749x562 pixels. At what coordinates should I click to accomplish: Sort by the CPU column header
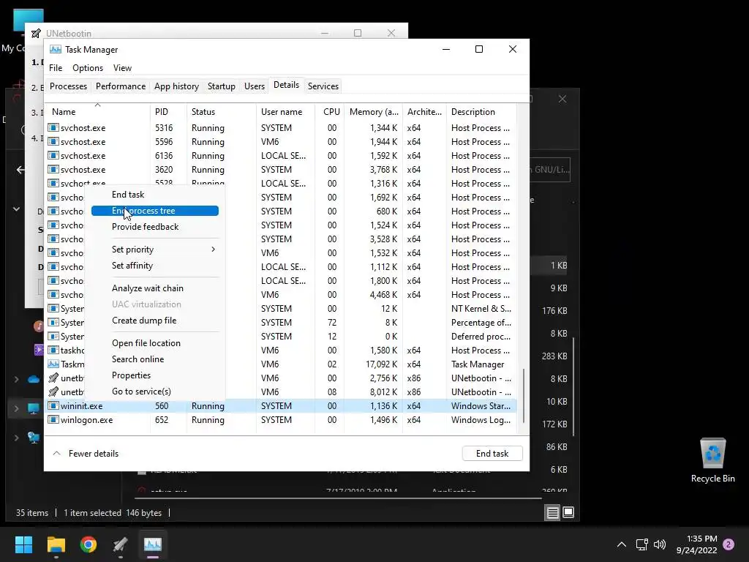(330, 111)
